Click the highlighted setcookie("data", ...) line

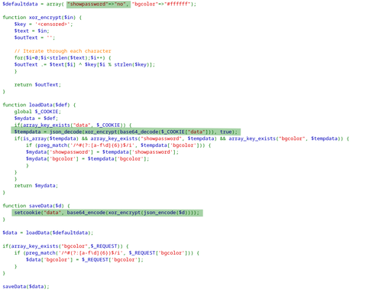tap(107, 213)
